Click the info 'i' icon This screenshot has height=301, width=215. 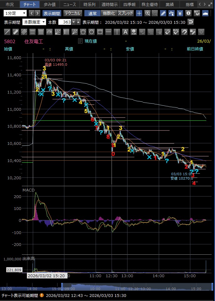(188, 13)
